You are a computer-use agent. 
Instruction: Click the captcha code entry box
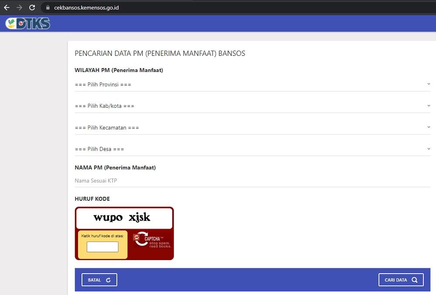tap(102, 247)
